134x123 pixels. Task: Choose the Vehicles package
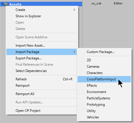(93, 117)
